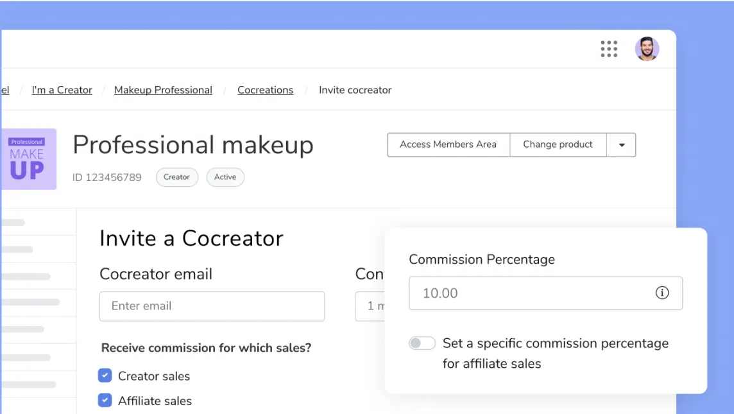This screenshot has height=414, width=734.
Task: Click the Access Members Area button
Action: (448, 145)
